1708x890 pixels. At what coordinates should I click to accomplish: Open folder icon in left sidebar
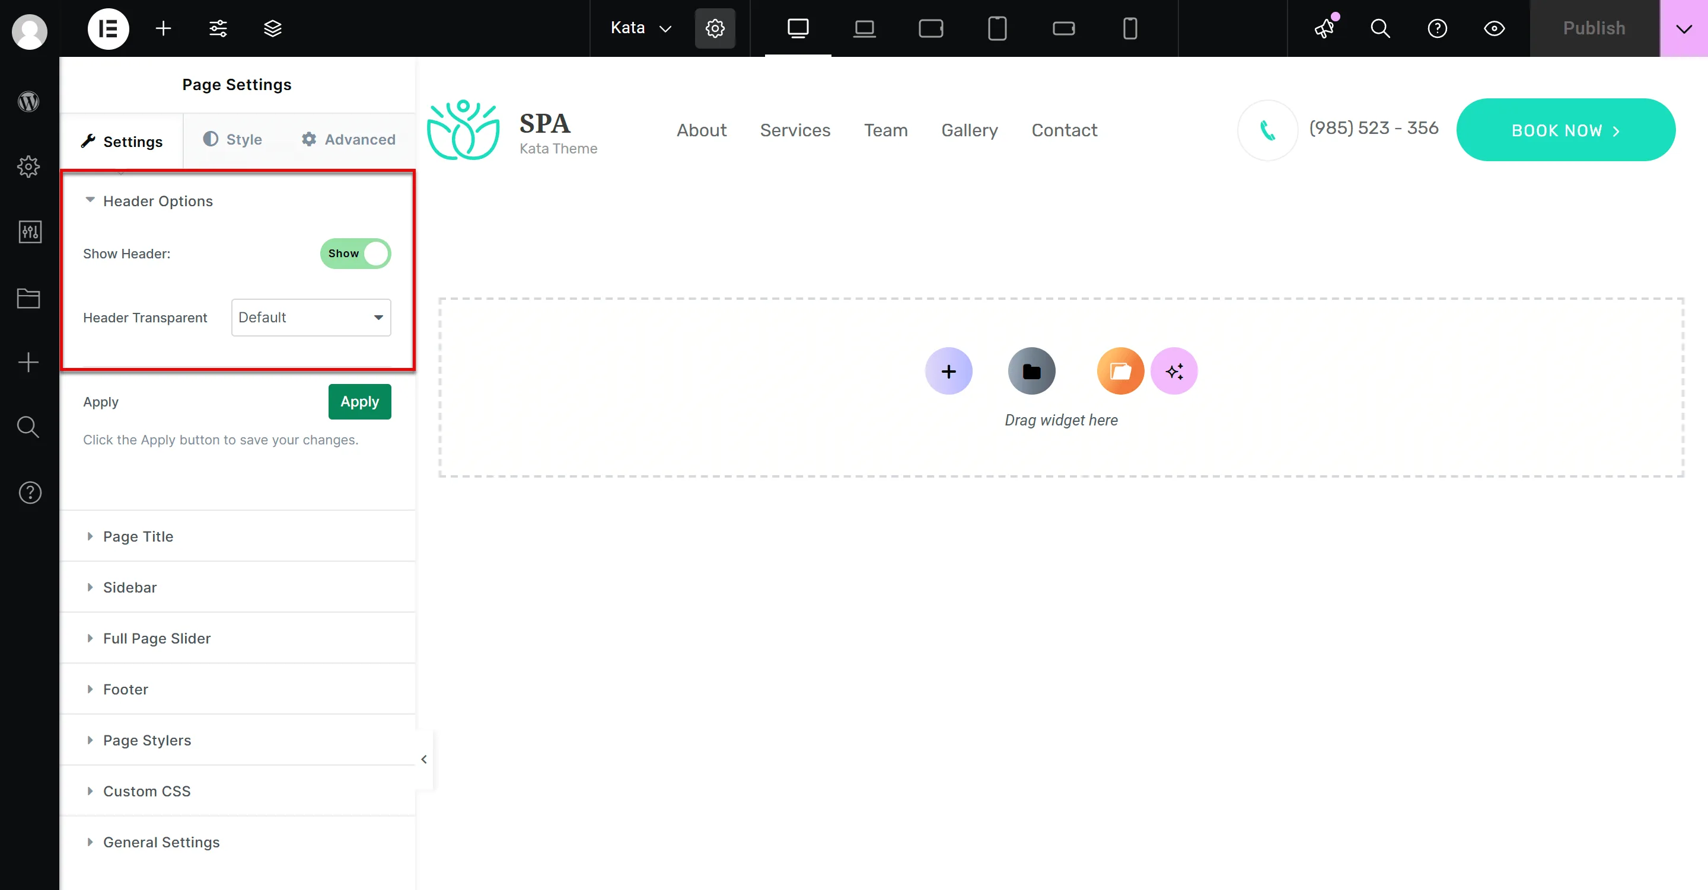pyautogui.click(x=28, y=298)
